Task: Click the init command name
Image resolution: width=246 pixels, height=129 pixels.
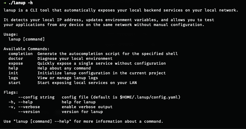Action: [x=13, y=73]
